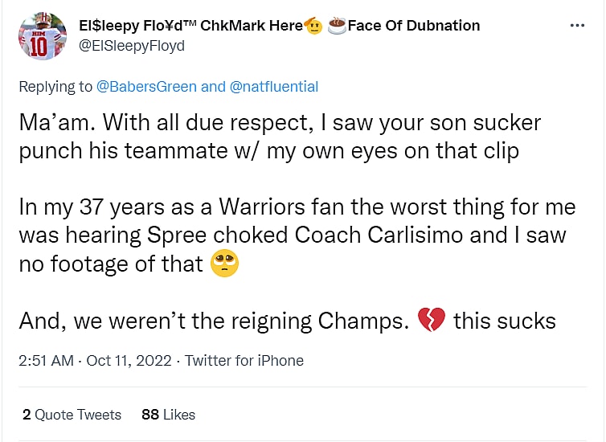The height and width of the screenshot is (442, 606).
Task: Click "Face Of Dubnation" in the display name
Action: pos(415,26)
